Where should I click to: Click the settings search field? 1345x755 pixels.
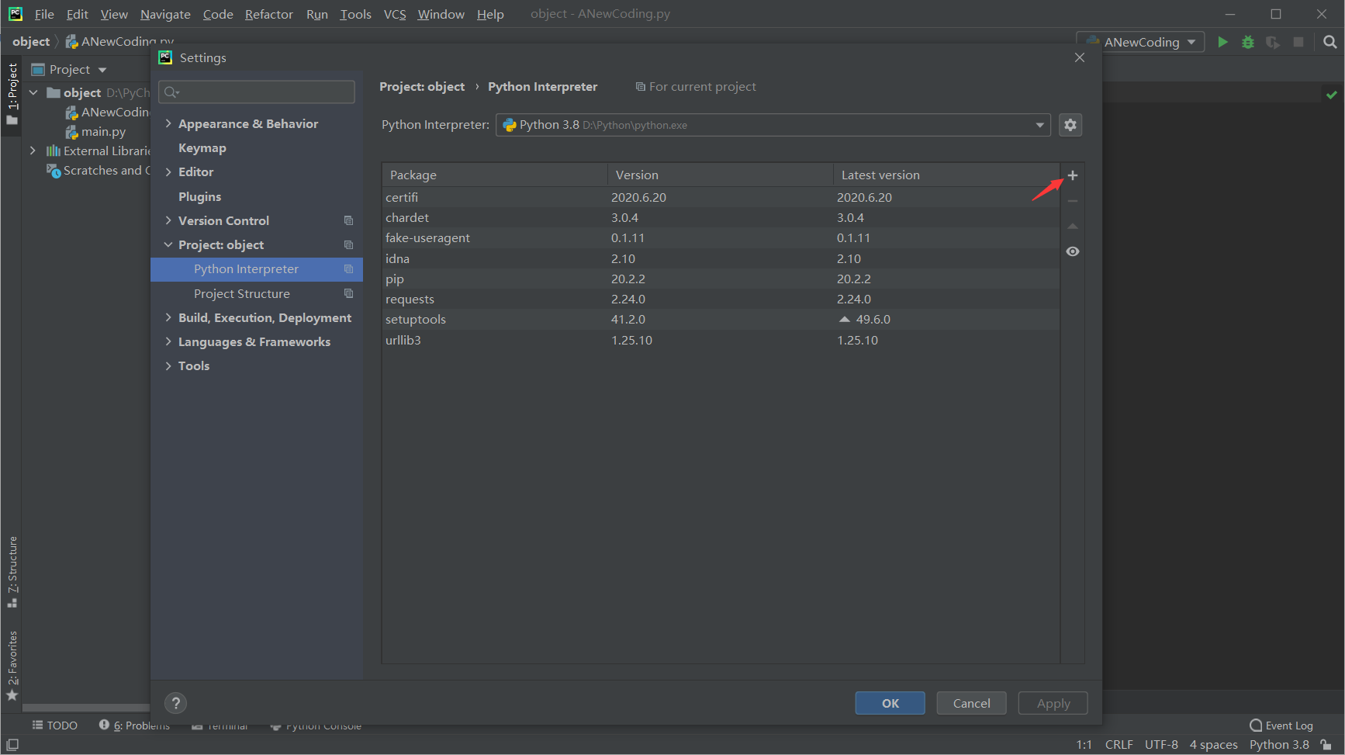(257, 92)
